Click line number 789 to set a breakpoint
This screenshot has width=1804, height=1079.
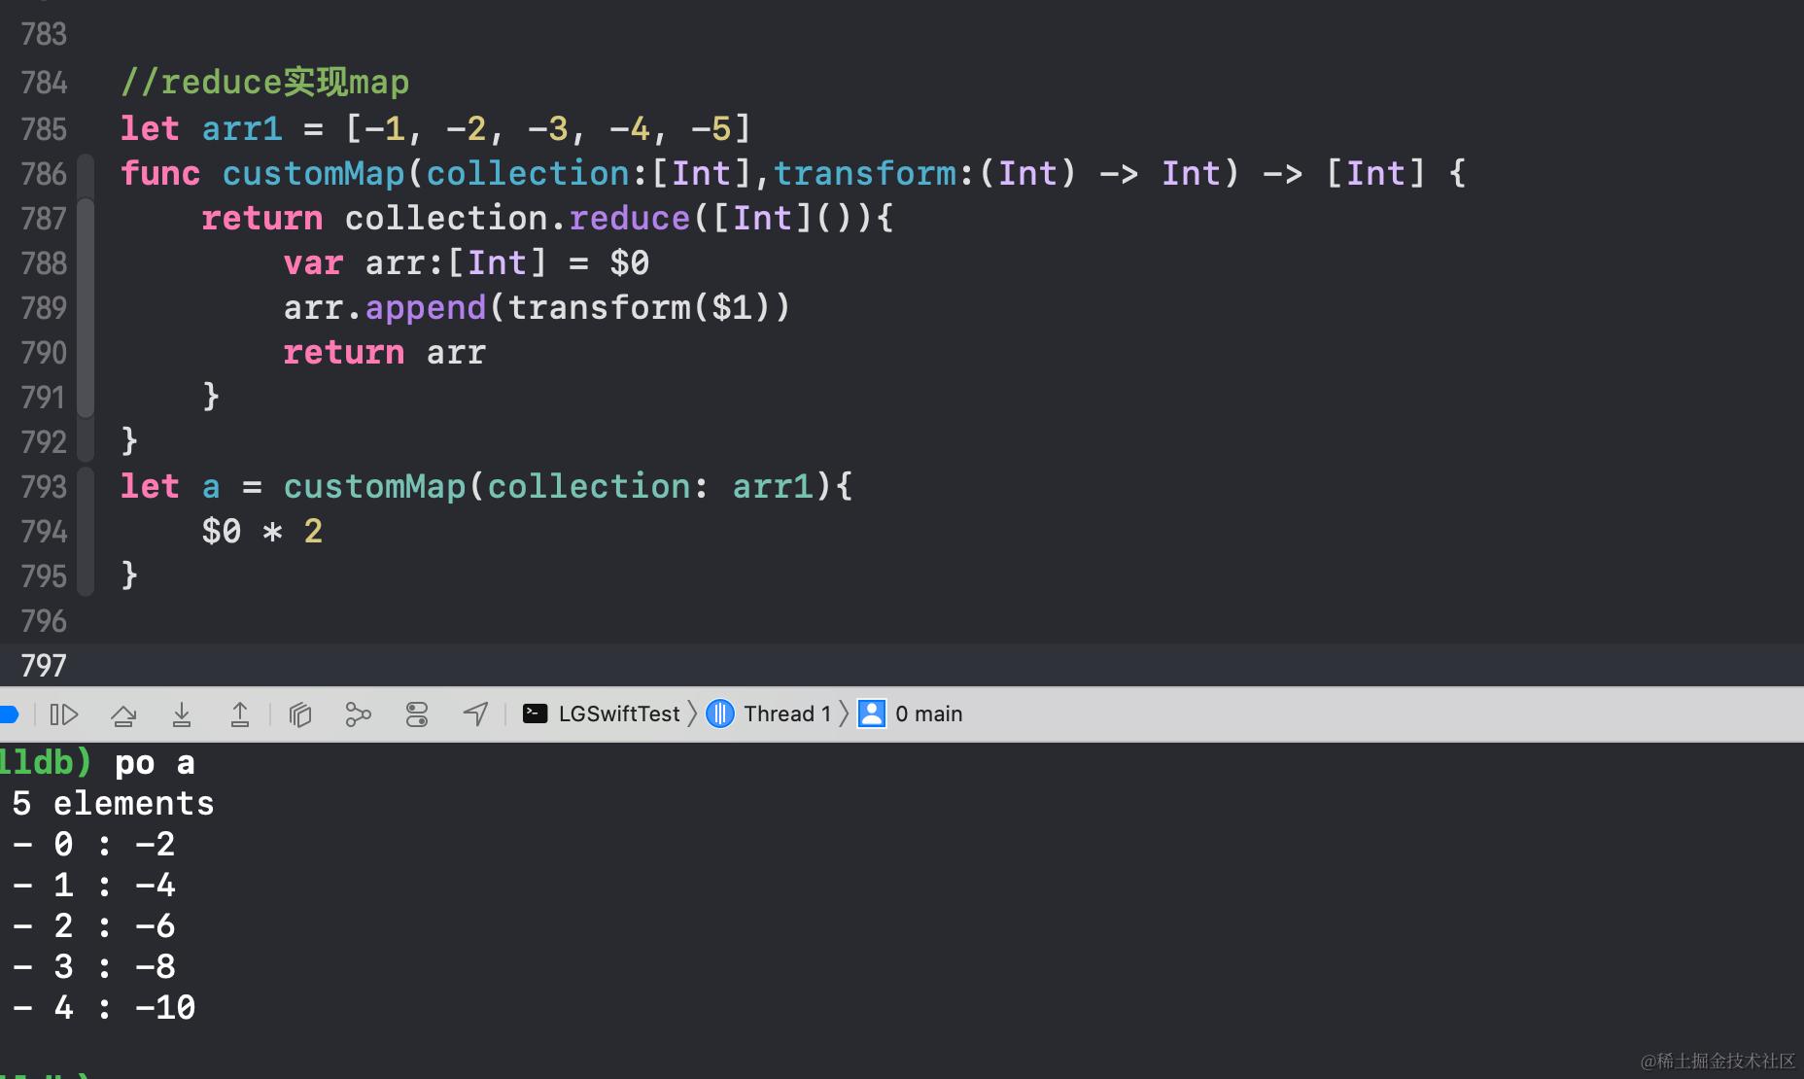(x=44, y=308)
